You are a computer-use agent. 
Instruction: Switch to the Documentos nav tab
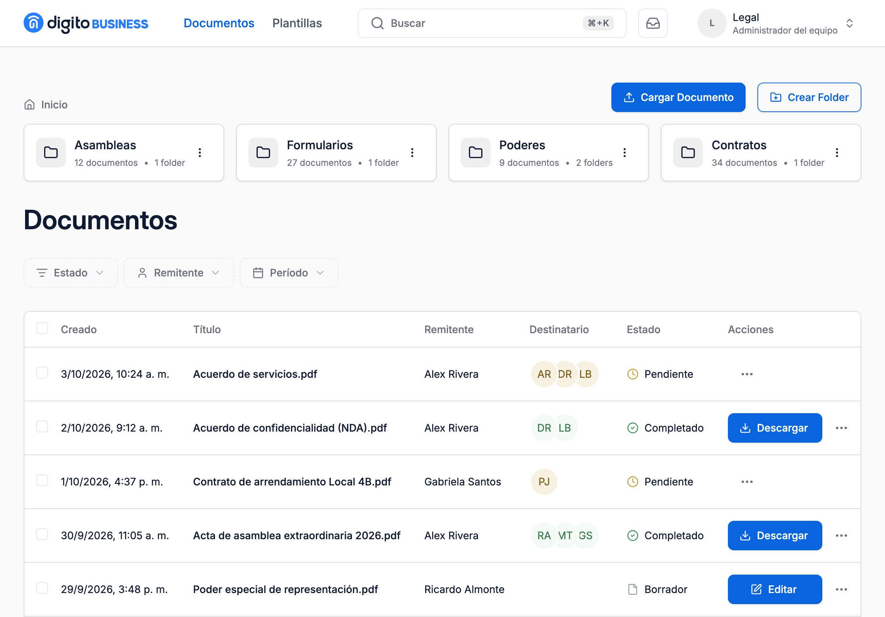219,23
